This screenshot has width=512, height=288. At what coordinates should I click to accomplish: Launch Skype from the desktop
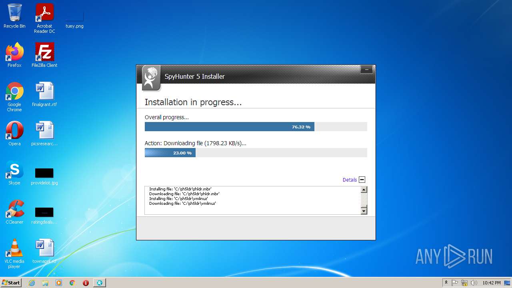(14, 173)
